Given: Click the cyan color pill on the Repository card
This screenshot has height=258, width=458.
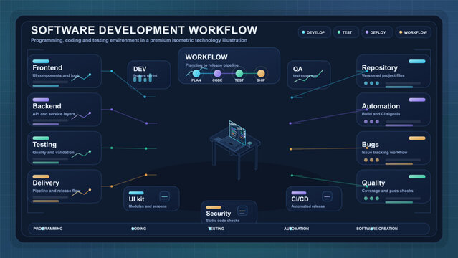Looking at the screenshot, I should tap(417, 62).
